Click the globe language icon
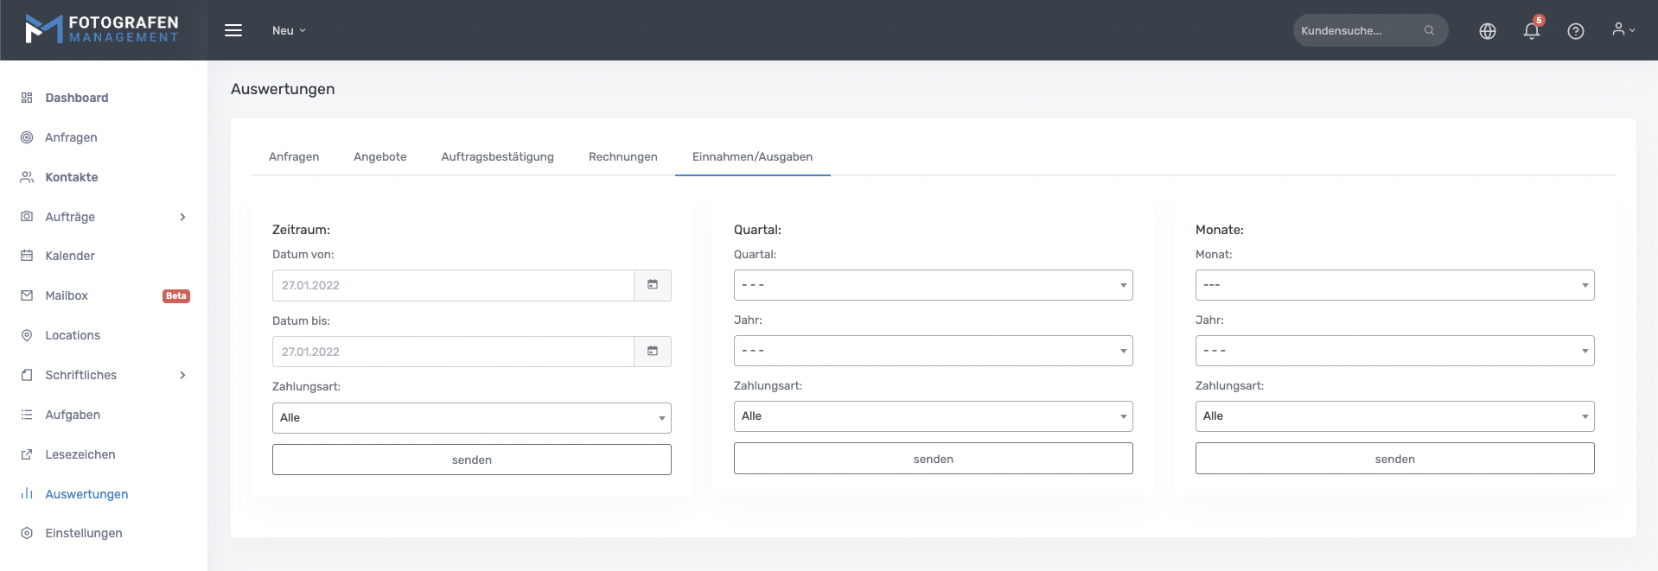Image resolution: width=1658 pixels, height=571 pixels. coord(1487,31)
